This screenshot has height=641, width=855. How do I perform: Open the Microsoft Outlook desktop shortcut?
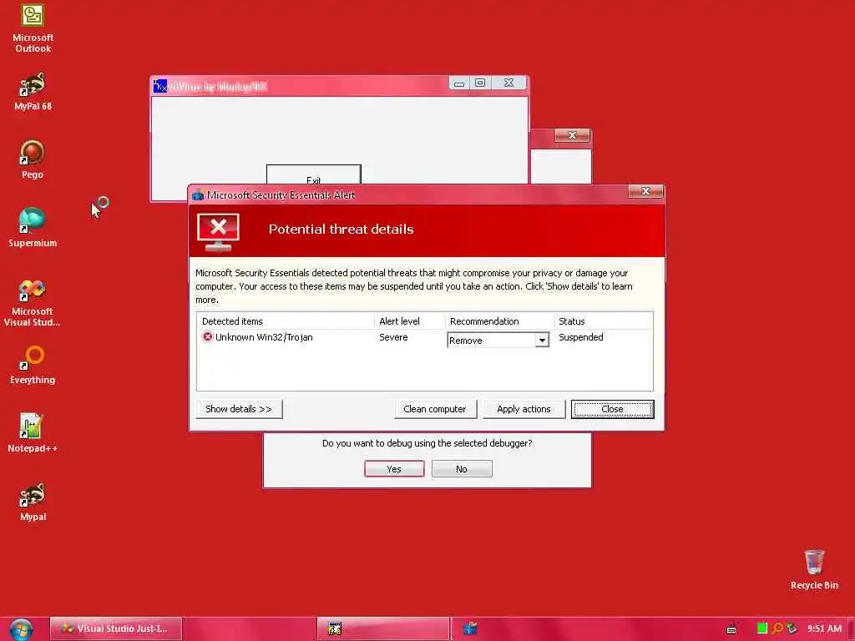33,28
